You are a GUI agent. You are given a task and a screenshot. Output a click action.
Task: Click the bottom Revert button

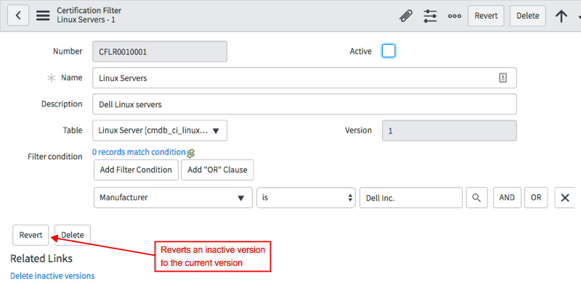pyautogui.click(x=31, y=235)
